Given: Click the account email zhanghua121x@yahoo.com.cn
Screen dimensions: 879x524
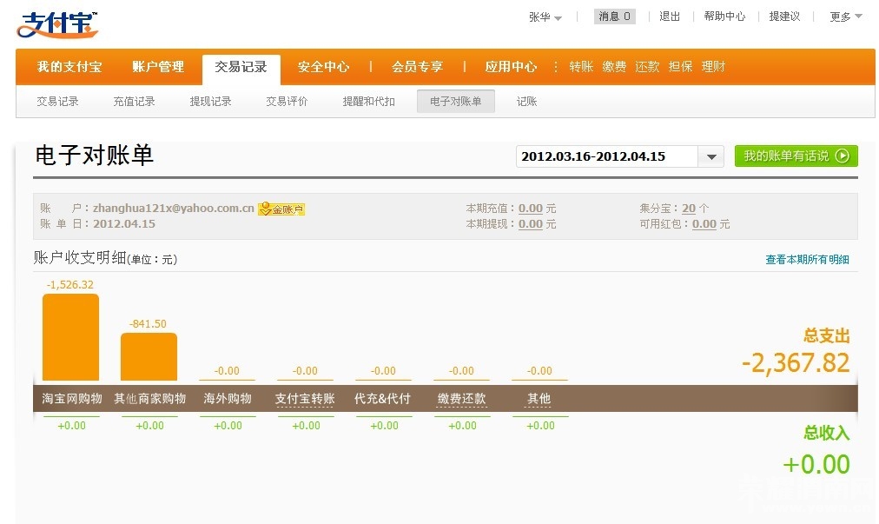Looking at the screenshot, I should 173,209.
